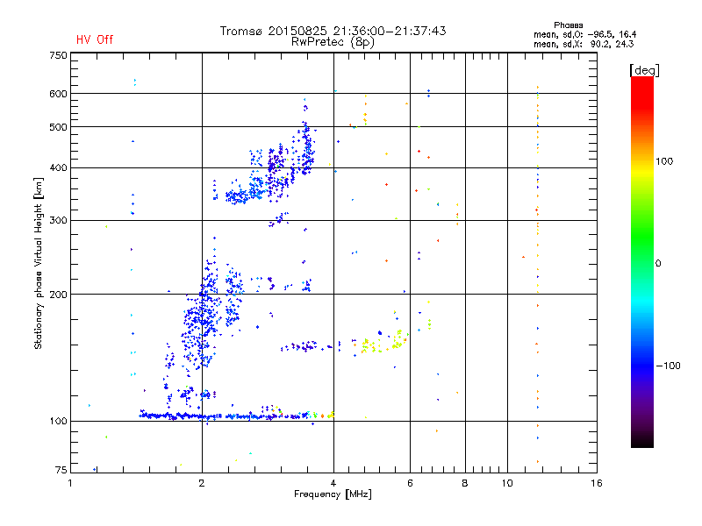702x526 pixels.
Task: Click the frequency axis label "2"
Action: click(x=202, y=483)
